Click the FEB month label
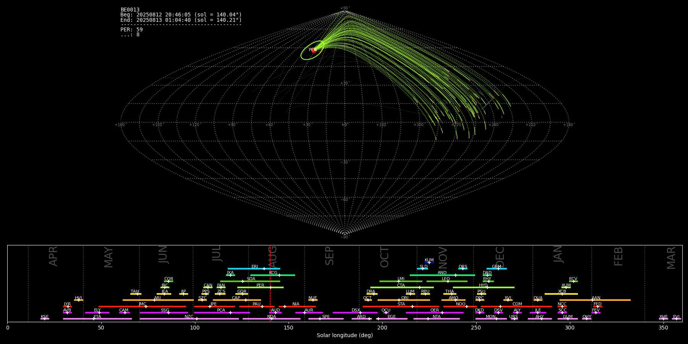Image resolution: width=688 pixels, height=344 pixels. [618, 256]
